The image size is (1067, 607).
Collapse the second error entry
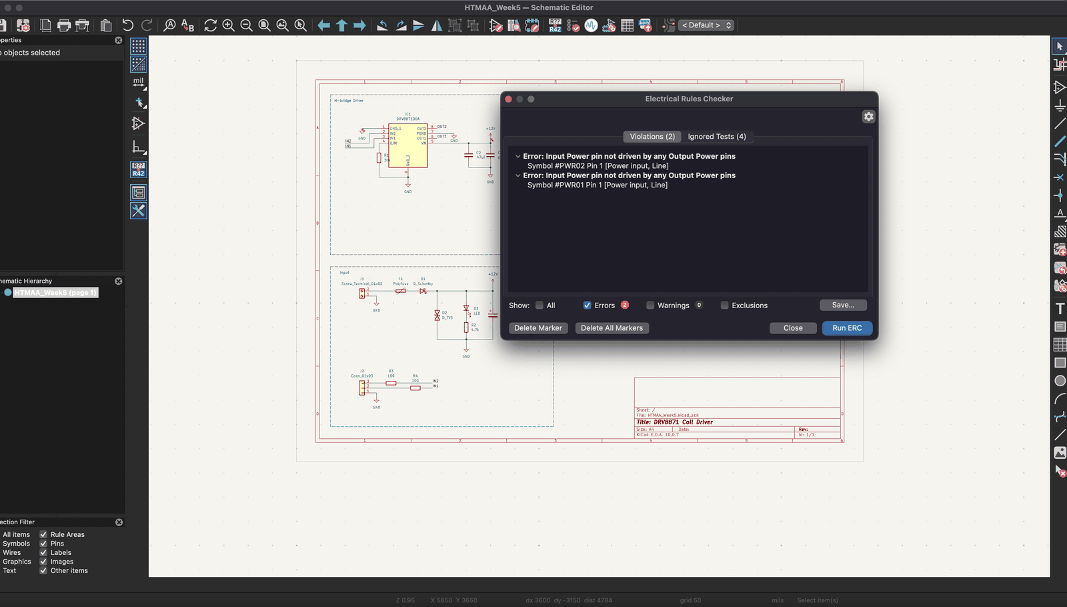[x=517, y=175]
